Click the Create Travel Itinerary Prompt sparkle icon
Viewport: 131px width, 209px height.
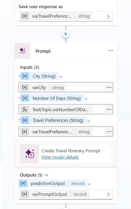coord(30,154)
